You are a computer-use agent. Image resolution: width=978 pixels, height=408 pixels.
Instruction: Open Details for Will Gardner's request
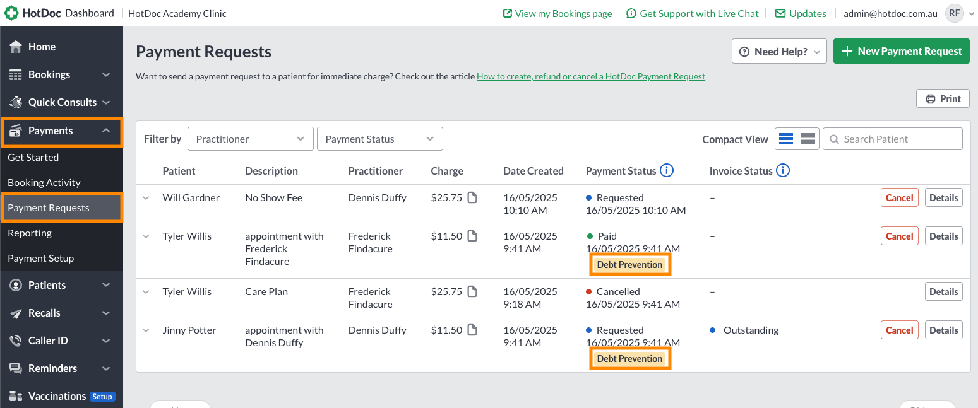pos(944,197)
